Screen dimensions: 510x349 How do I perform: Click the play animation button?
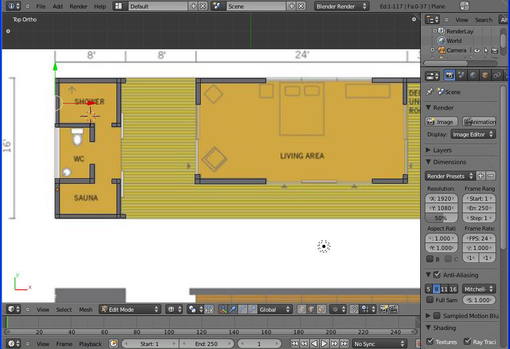[x=324, y=344]
